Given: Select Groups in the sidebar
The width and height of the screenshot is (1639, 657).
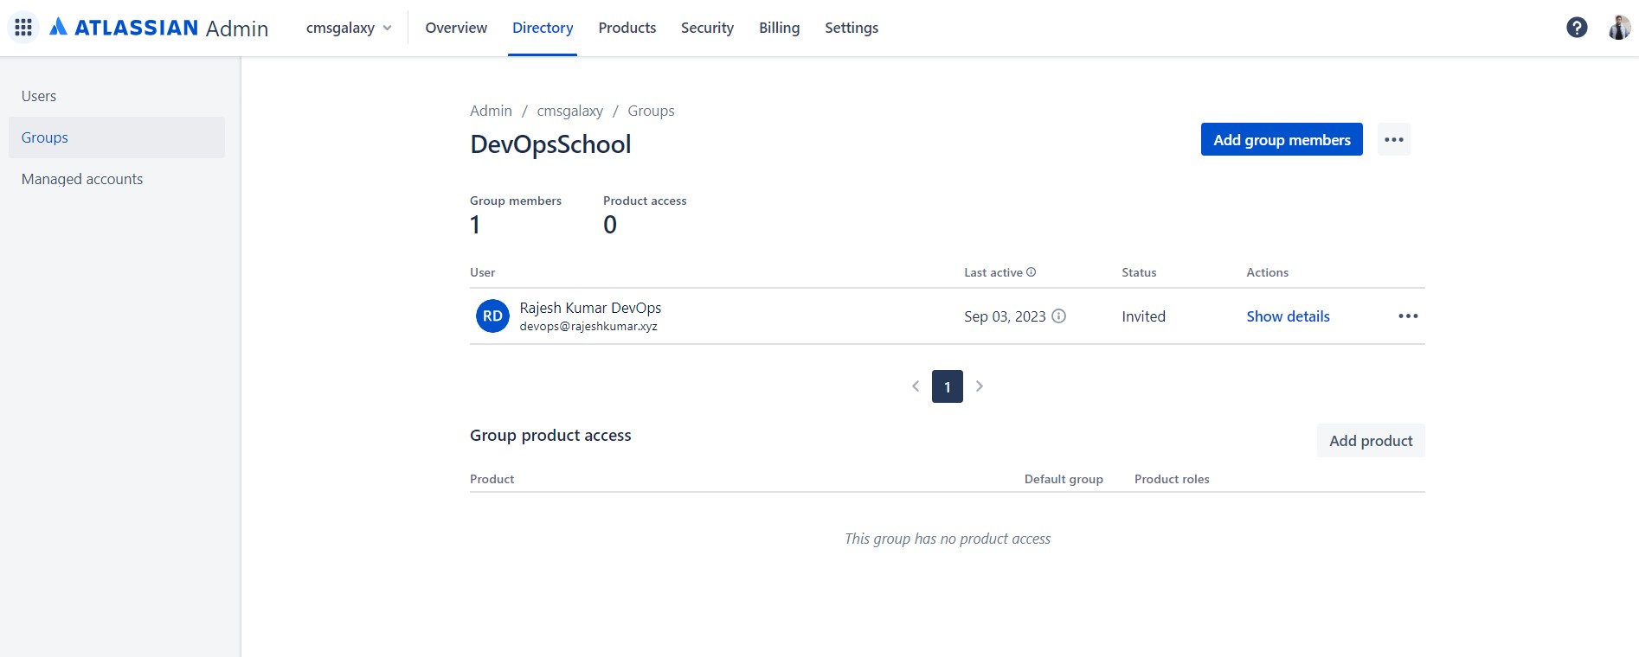Looking at the screenshot, I should 117,137.
